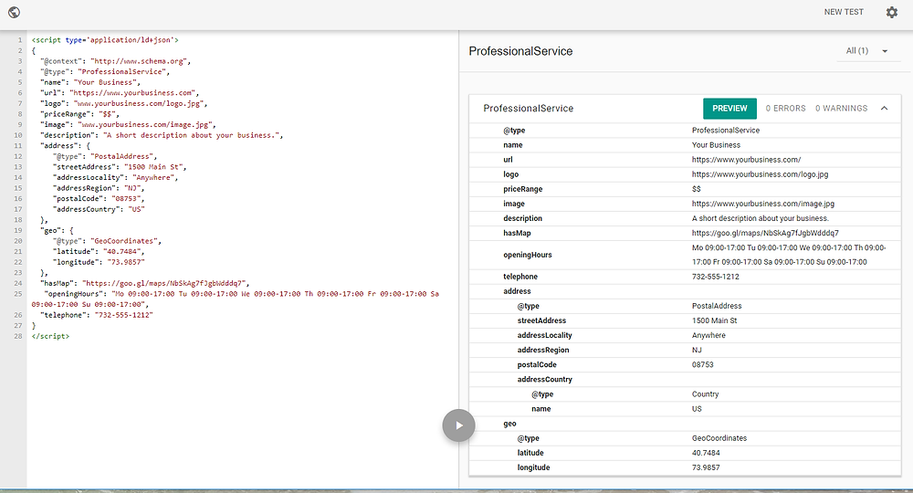Click the "hasMap" code line in editor
The image size is (913, 493).
[x=144, y=283]
